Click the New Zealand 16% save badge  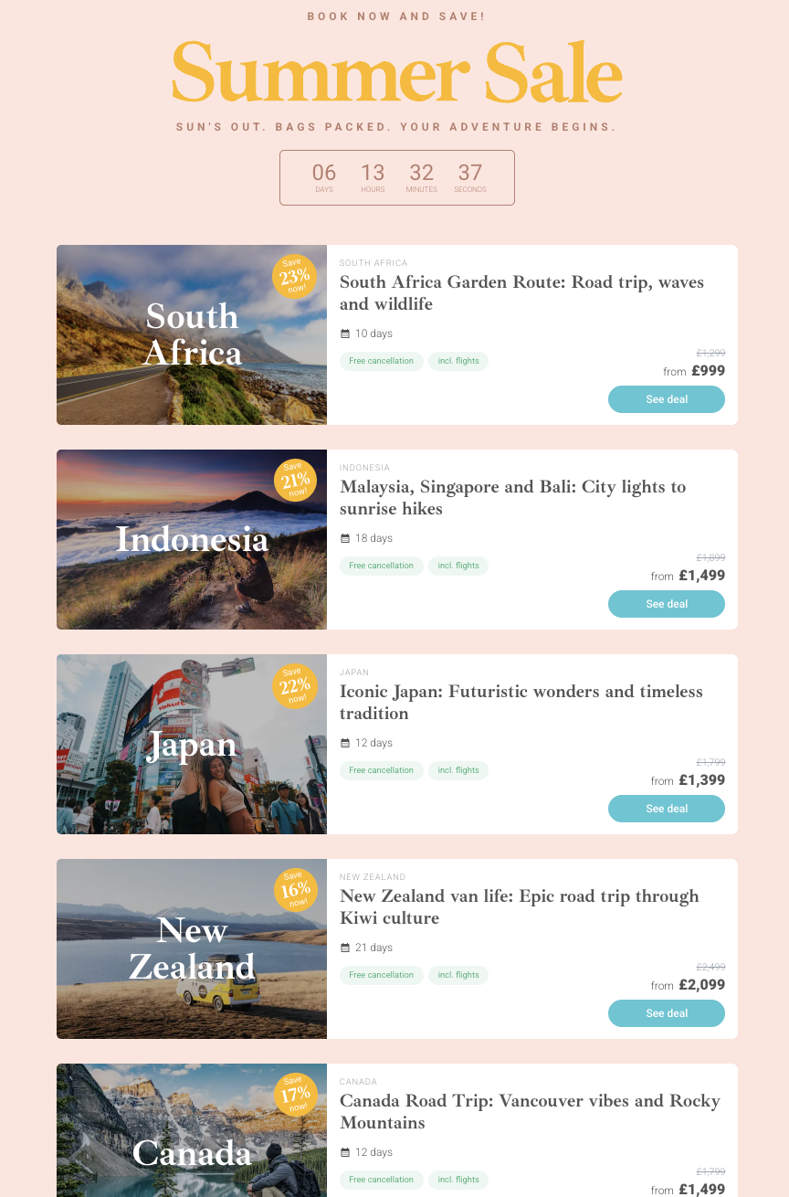pyautogui.click(x=295, y=890)
